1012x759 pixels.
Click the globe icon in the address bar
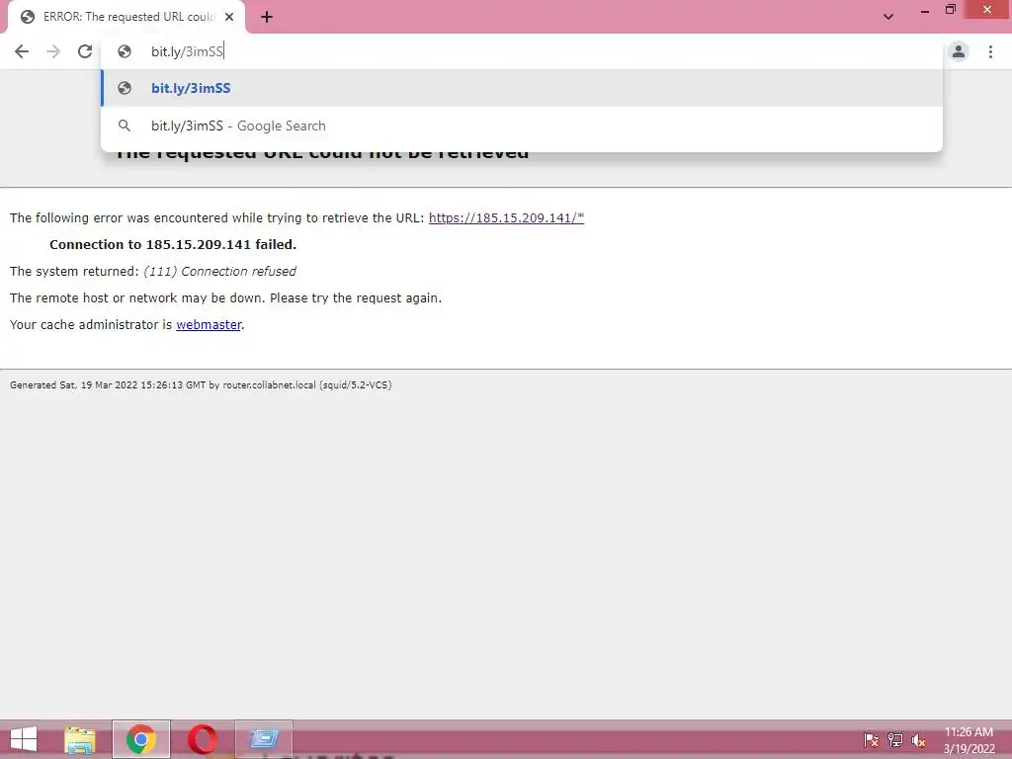(x=125, y=51)
